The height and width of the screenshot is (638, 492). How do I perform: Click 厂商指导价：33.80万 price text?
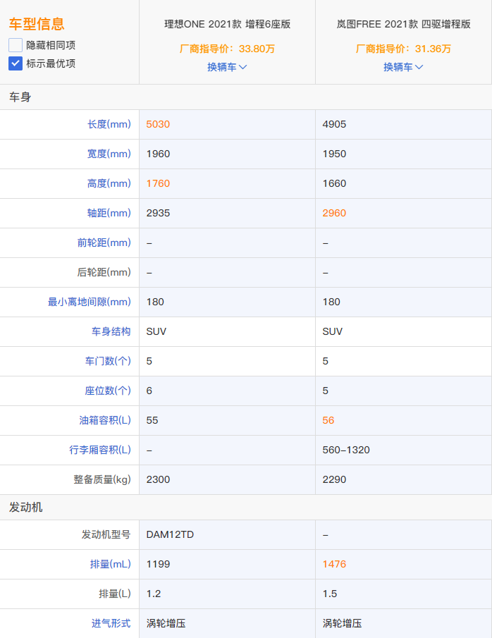(x=227, y=49)
